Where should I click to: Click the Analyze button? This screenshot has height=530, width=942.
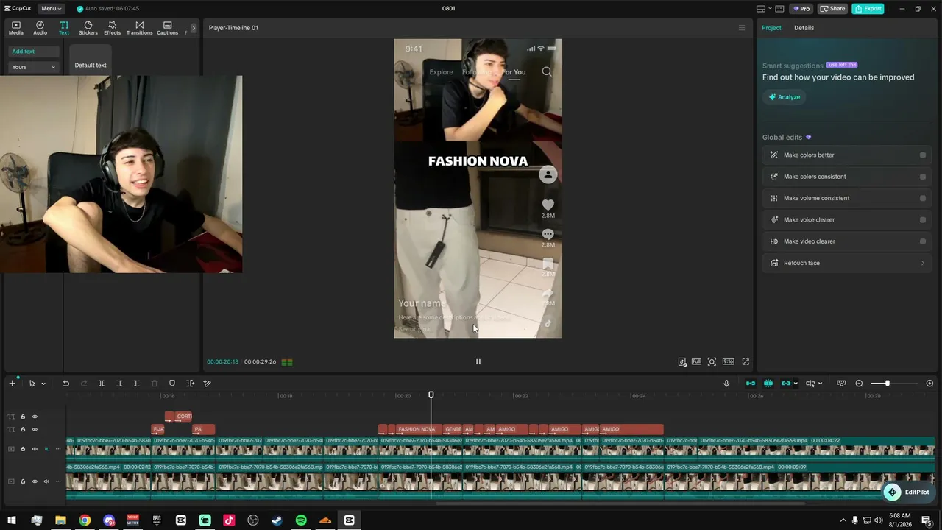point(785,97)
